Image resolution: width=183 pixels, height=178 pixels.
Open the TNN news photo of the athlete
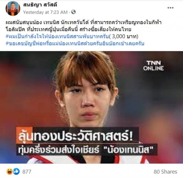click(91, 107)
